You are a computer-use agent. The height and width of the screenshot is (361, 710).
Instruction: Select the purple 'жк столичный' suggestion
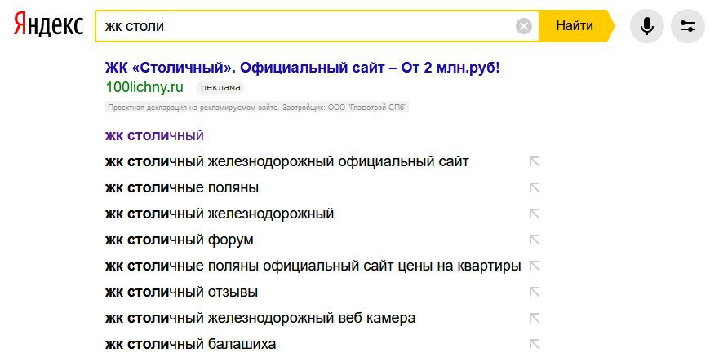154,136
